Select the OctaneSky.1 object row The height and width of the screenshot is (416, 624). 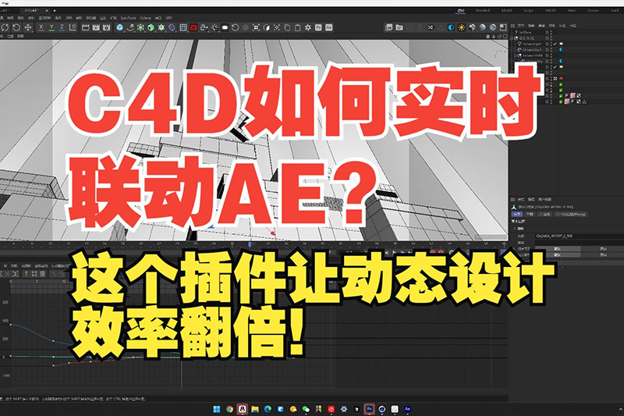[x=532, y=50]
